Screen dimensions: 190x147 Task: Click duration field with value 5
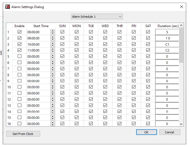167,32
